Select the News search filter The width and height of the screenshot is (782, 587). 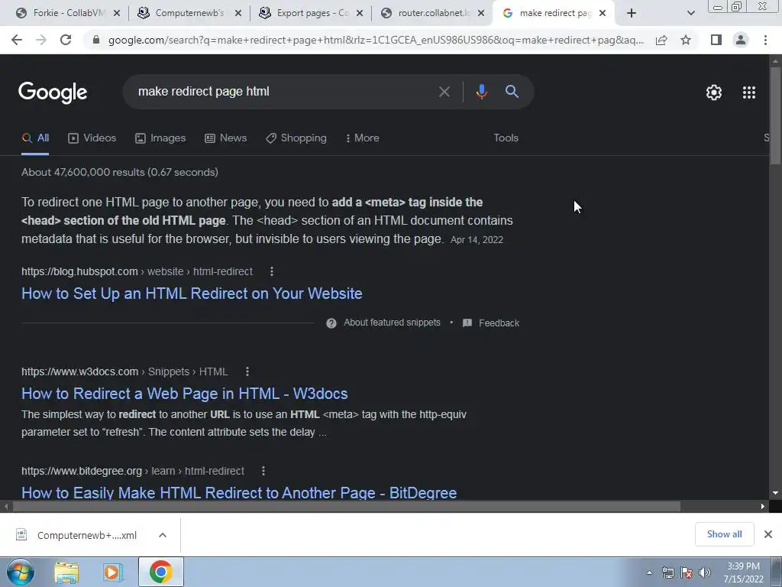point(225,138)
